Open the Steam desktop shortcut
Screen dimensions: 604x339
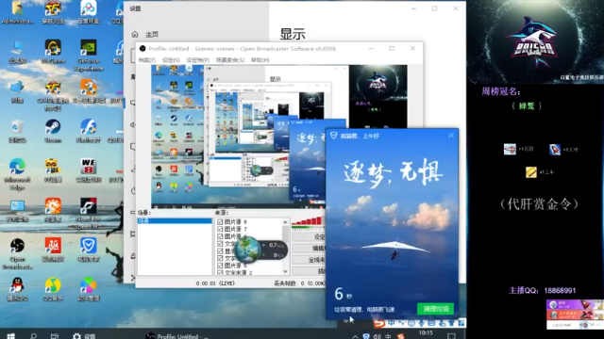tap(53, 131)
